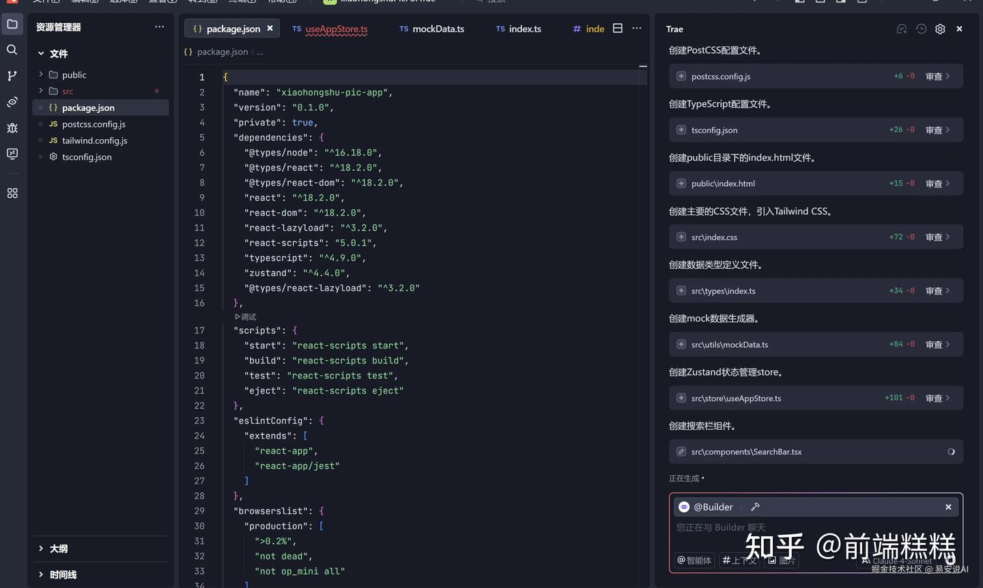Open the Source Control view
The width and height of the screenshot is (983, 588).
[x=12, y=76]
